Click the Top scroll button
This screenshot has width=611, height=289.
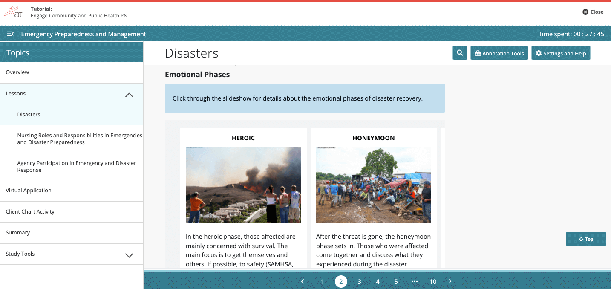click(x=585, y=239)
